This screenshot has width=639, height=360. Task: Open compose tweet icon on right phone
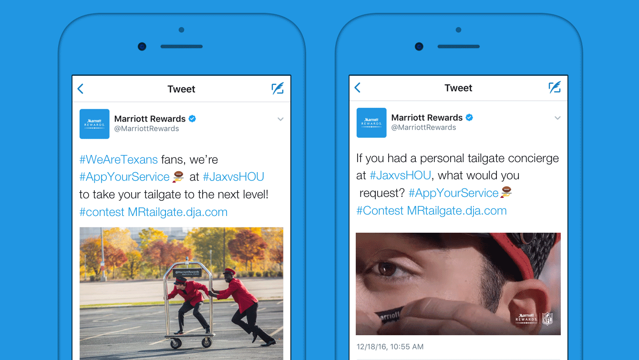tap(555, 87)
